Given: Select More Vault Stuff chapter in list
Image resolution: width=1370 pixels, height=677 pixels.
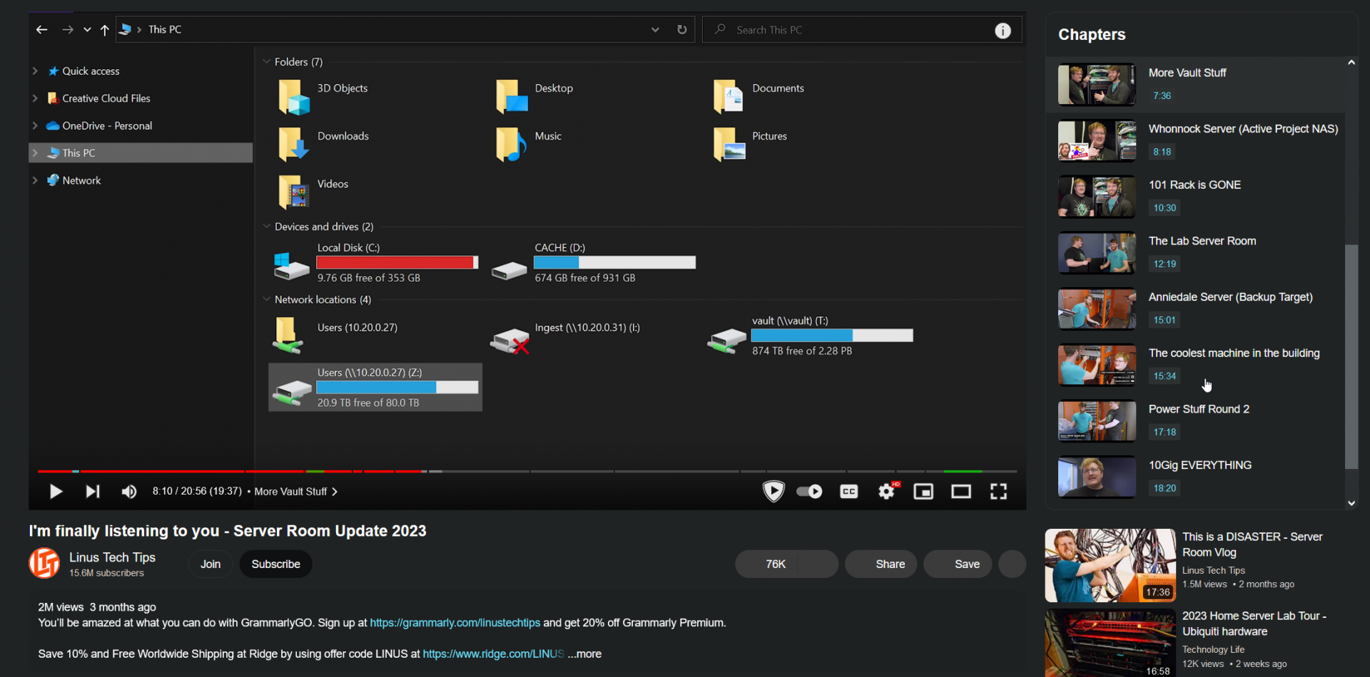Looking at the screenshot, I should click(1196, 84).
